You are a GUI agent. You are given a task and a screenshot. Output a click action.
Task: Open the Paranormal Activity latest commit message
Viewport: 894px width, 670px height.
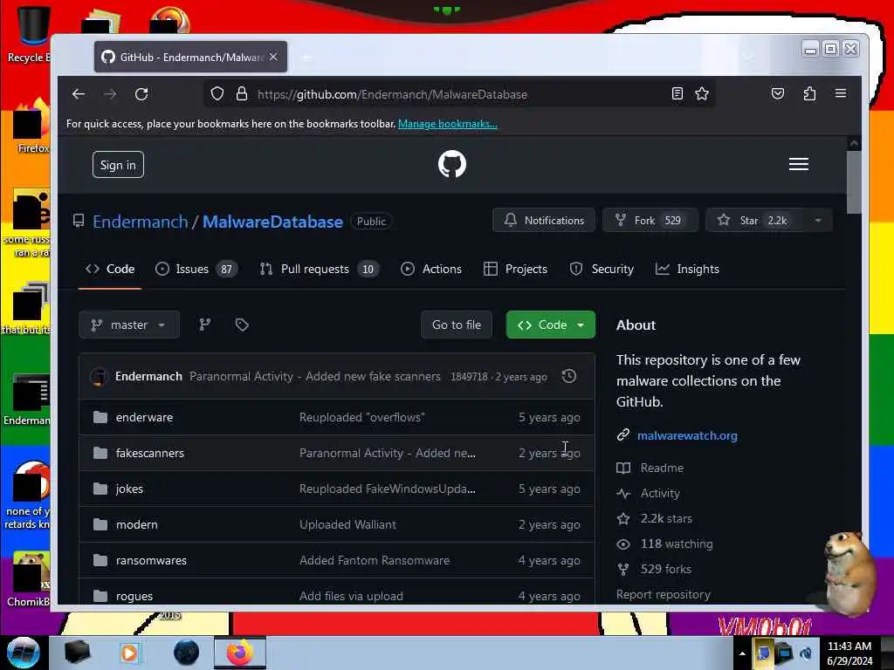coord(314,377)
